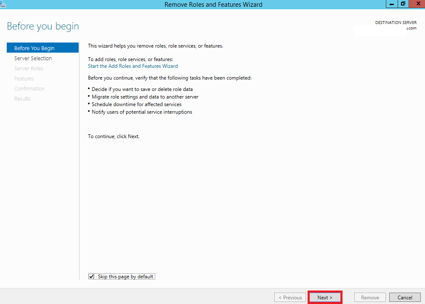Click the wizard icon in the title bar

tap(4, 4)
